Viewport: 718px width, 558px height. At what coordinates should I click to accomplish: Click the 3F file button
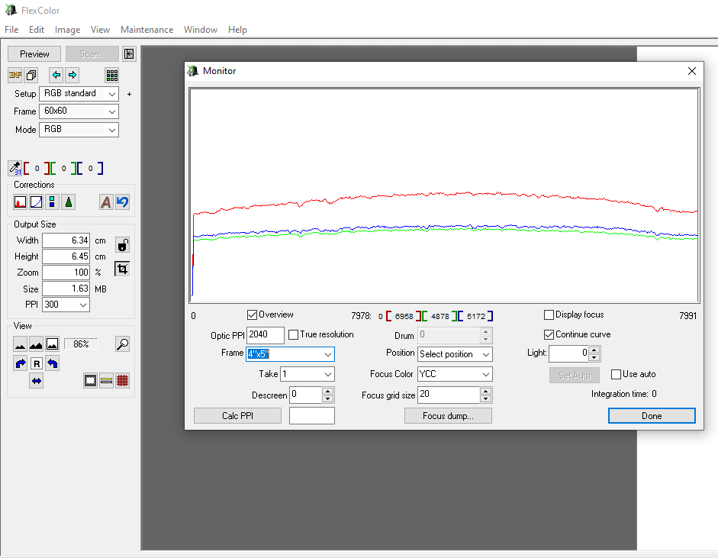pyautogui.click(x=15, y=75)
